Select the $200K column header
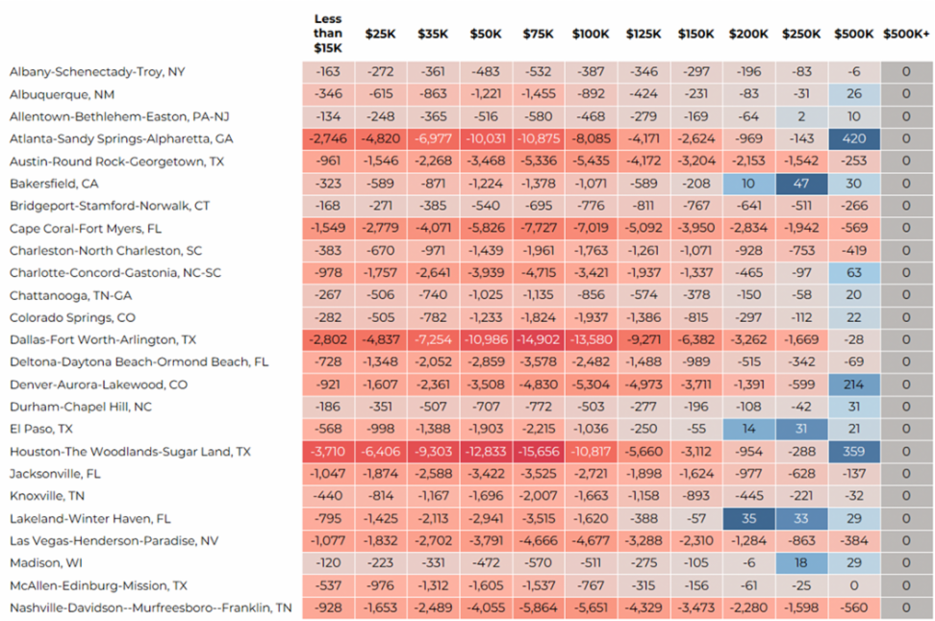This screenshot has height=621, width=935. 748,34
